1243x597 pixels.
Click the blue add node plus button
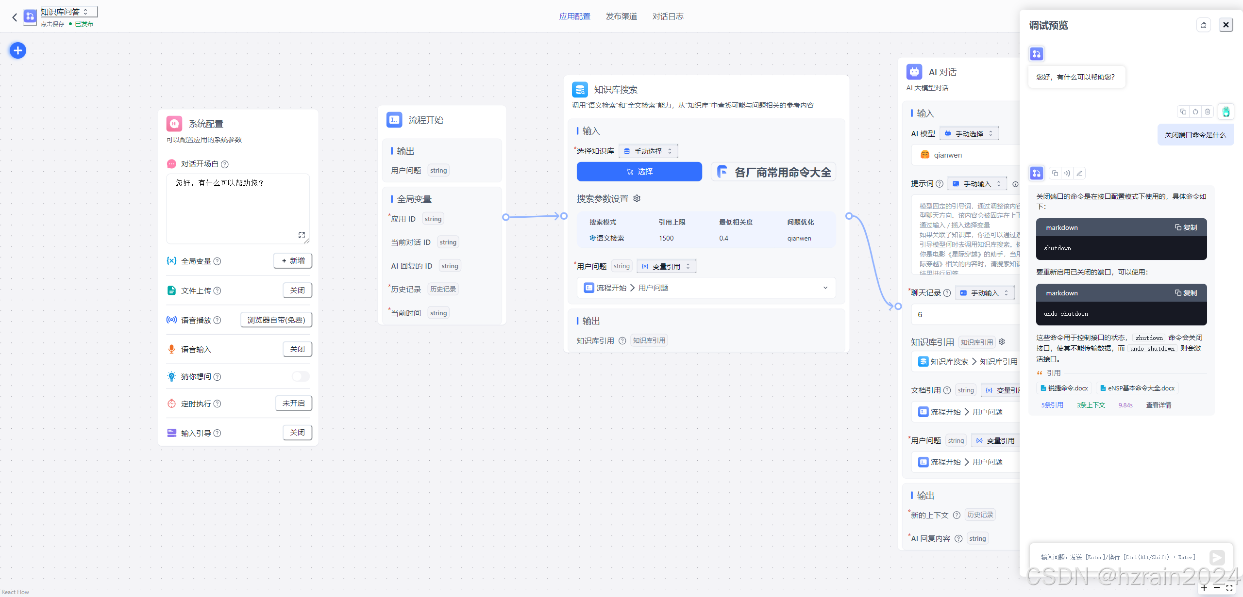pos(18,50)
